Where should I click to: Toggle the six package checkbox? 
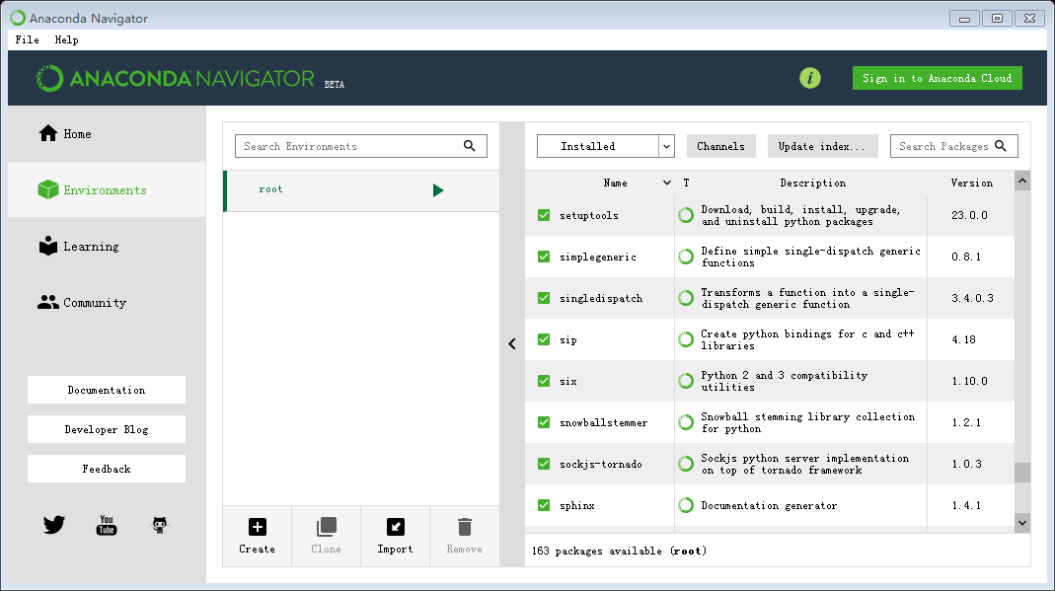coord(544,381)
